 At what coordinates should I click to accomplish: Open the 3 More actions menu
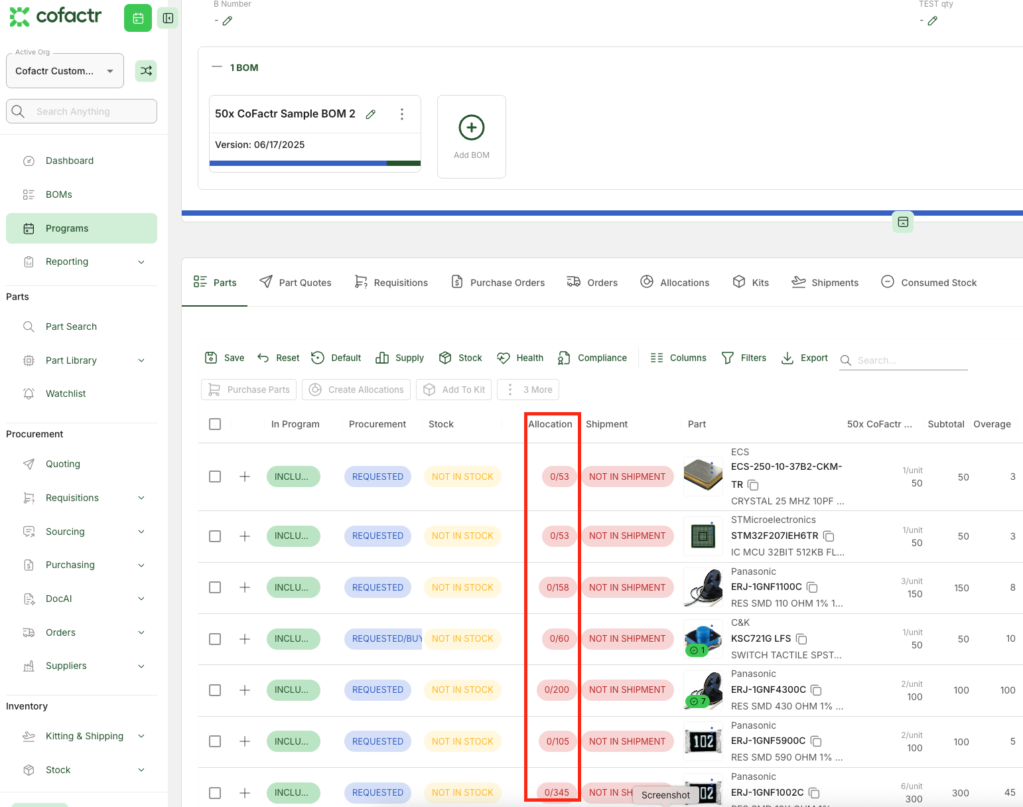[528, 390]
